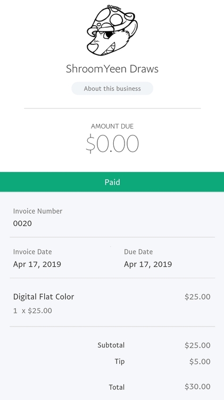
Task: Select the $30.00 total amount
Action: [197, 387]
